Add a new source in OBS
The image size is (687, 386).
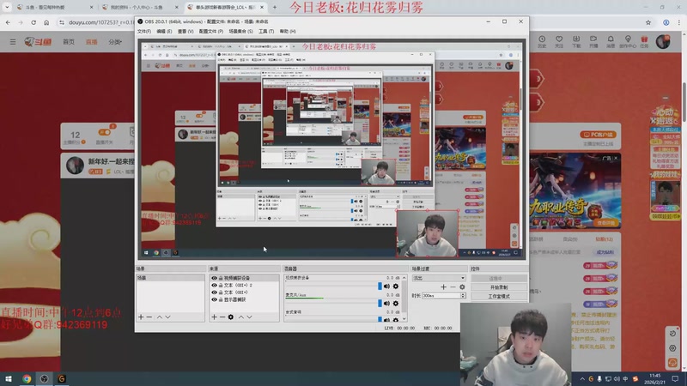pyautogui.click(x=214, y=317)
